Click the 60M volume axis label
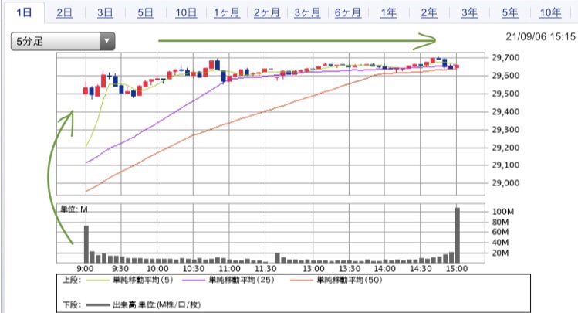 (500, 232)
